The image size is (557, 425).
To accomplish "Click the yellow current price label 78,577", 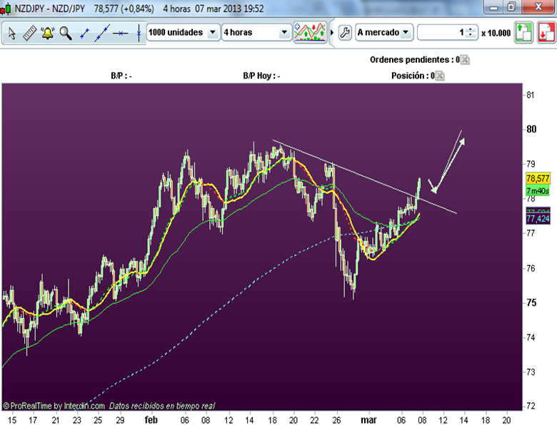I will click(x=538, y=178).
